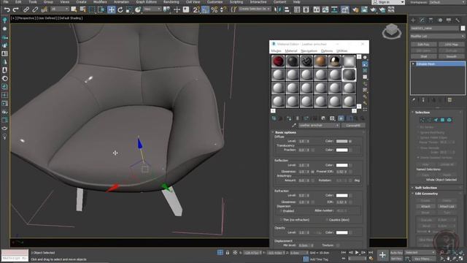Click the Bind to Space Warp icon

point(44,9)
